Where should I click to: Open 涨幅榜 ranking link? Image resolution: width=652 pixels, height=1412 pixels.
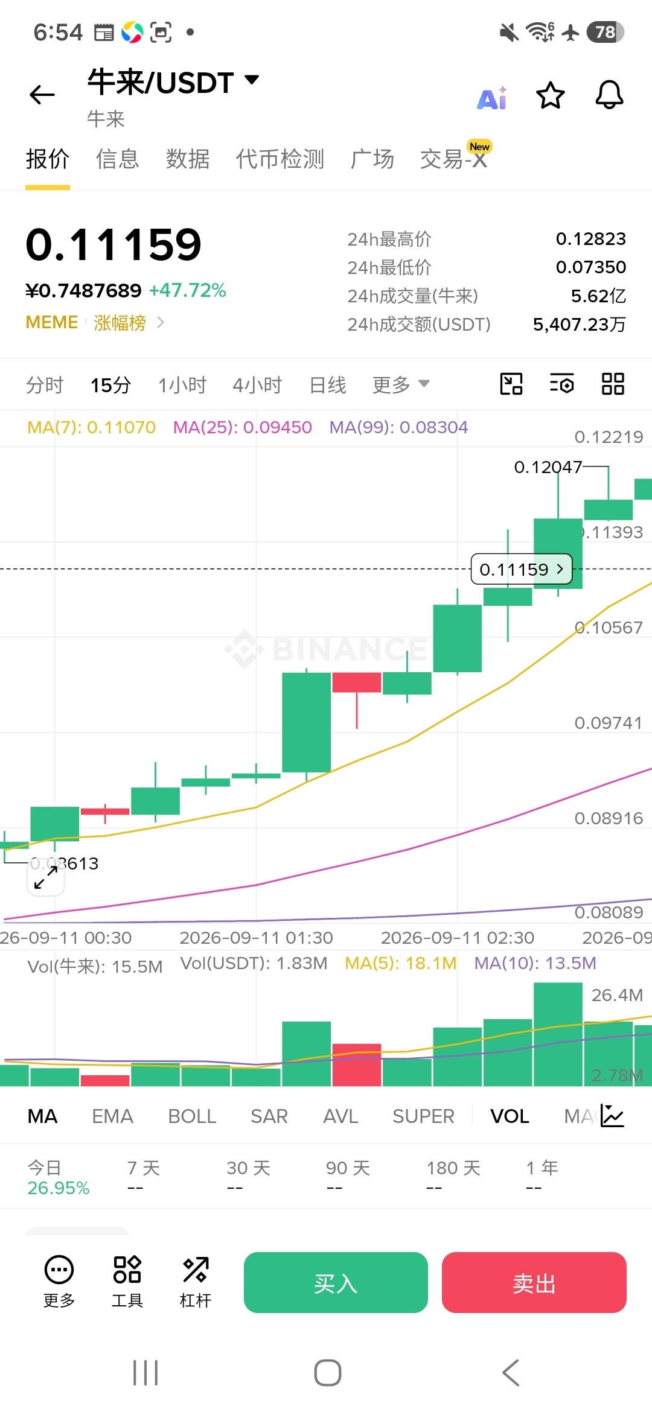[120, 323]
